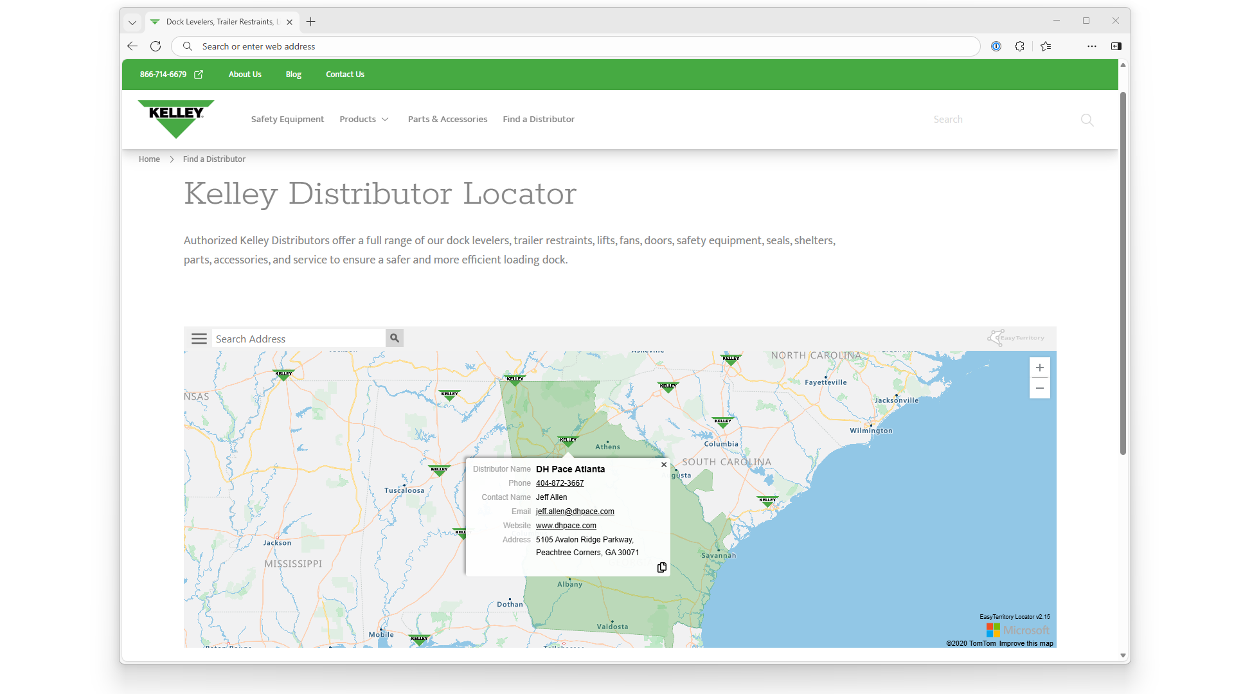The image size is (1234, 694).
Task: Zoom in on the map
Action: [1039, 368]
